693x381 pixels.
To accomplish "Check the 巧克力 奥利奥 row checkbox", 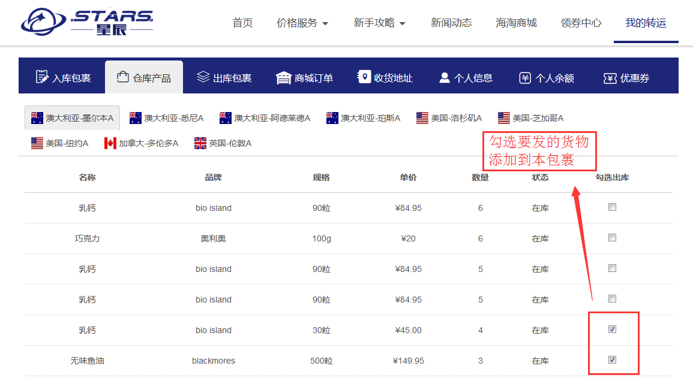I will pyautogui.click(x=612, y=237).
